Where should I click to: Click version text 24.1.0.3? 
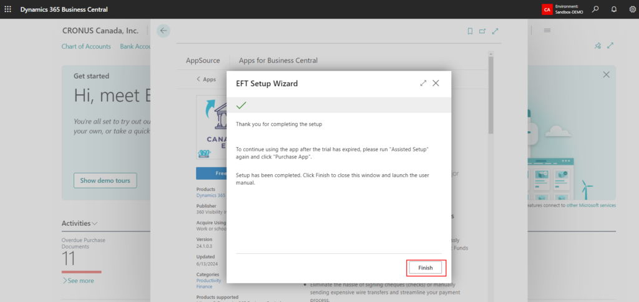pos(205,246)
